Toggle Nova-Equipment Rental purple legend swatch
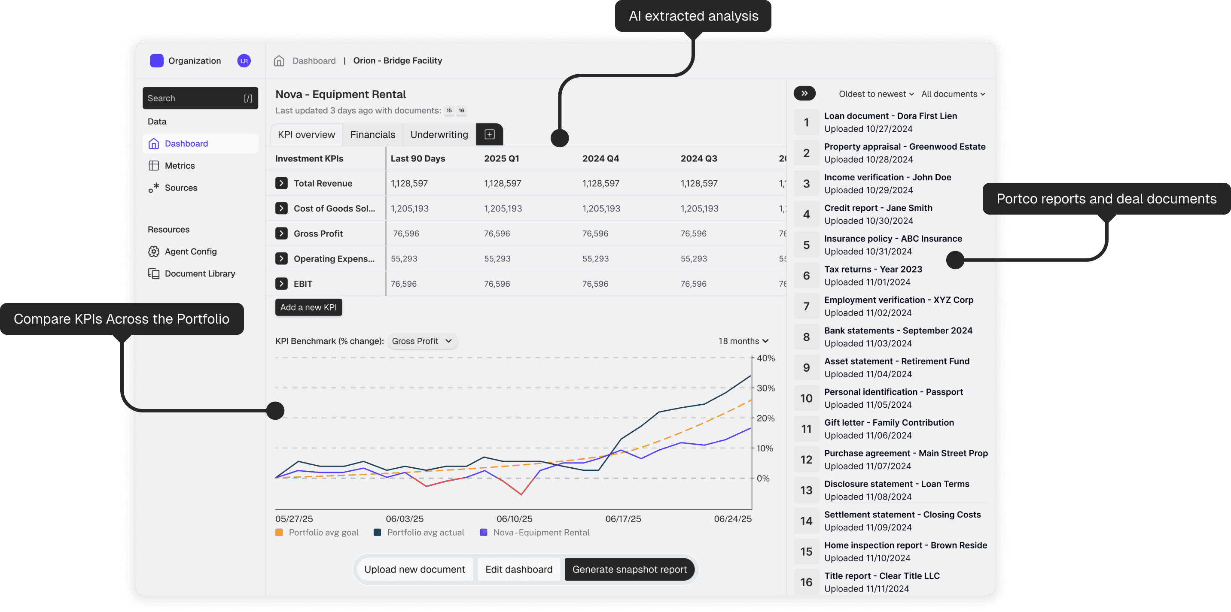 point(483,532)
